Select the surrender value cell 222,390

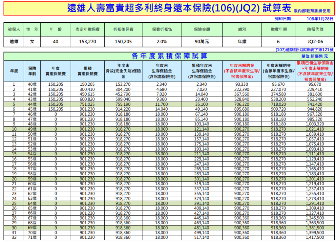242,89
